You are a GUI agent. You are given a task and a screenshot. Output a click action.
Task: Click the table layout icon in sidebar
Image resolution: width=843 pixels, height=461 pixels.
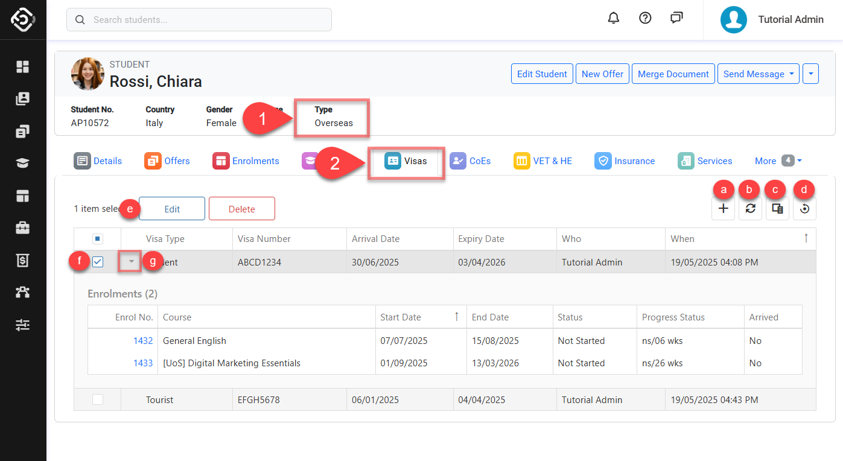[x=23, y=196]
